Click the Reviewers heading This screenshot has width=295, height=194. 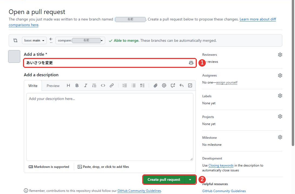[210, 55]
